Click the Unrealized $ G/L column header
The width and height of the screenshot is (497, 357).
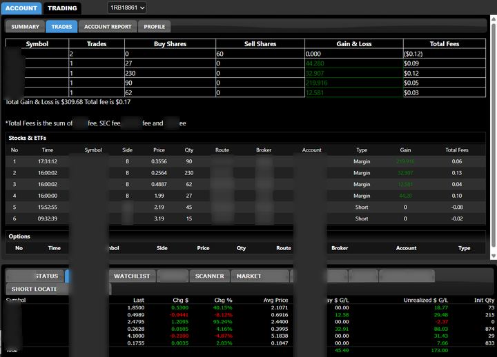[x=426, y=300]
